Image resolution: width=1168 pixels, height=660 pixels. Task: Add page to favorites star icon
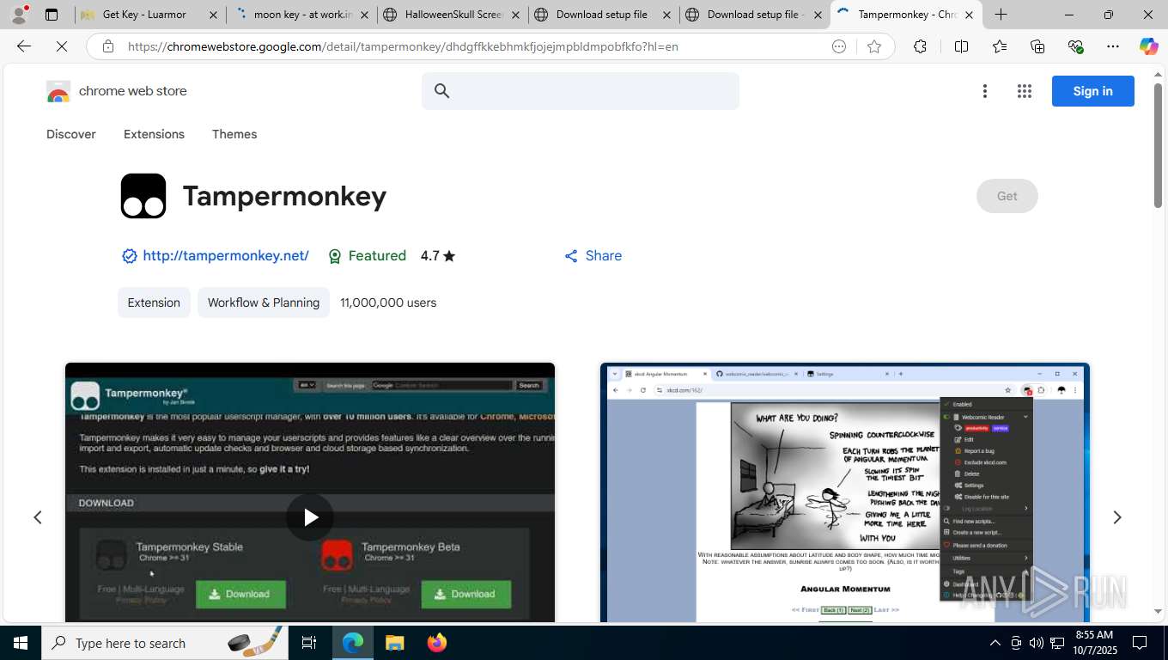[x=874, y=46]
